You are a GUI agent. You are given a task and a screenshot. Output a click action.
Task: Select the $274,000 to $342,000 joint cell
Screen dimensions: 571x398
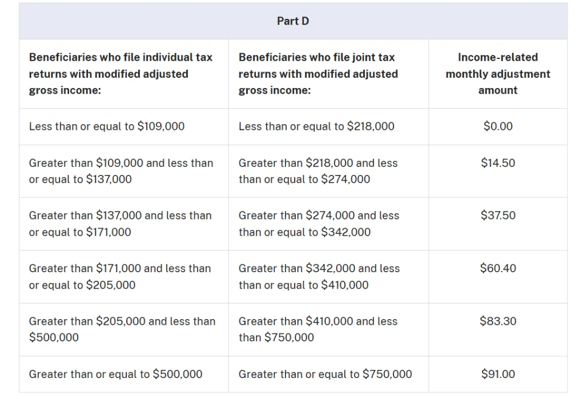(319, 224)
